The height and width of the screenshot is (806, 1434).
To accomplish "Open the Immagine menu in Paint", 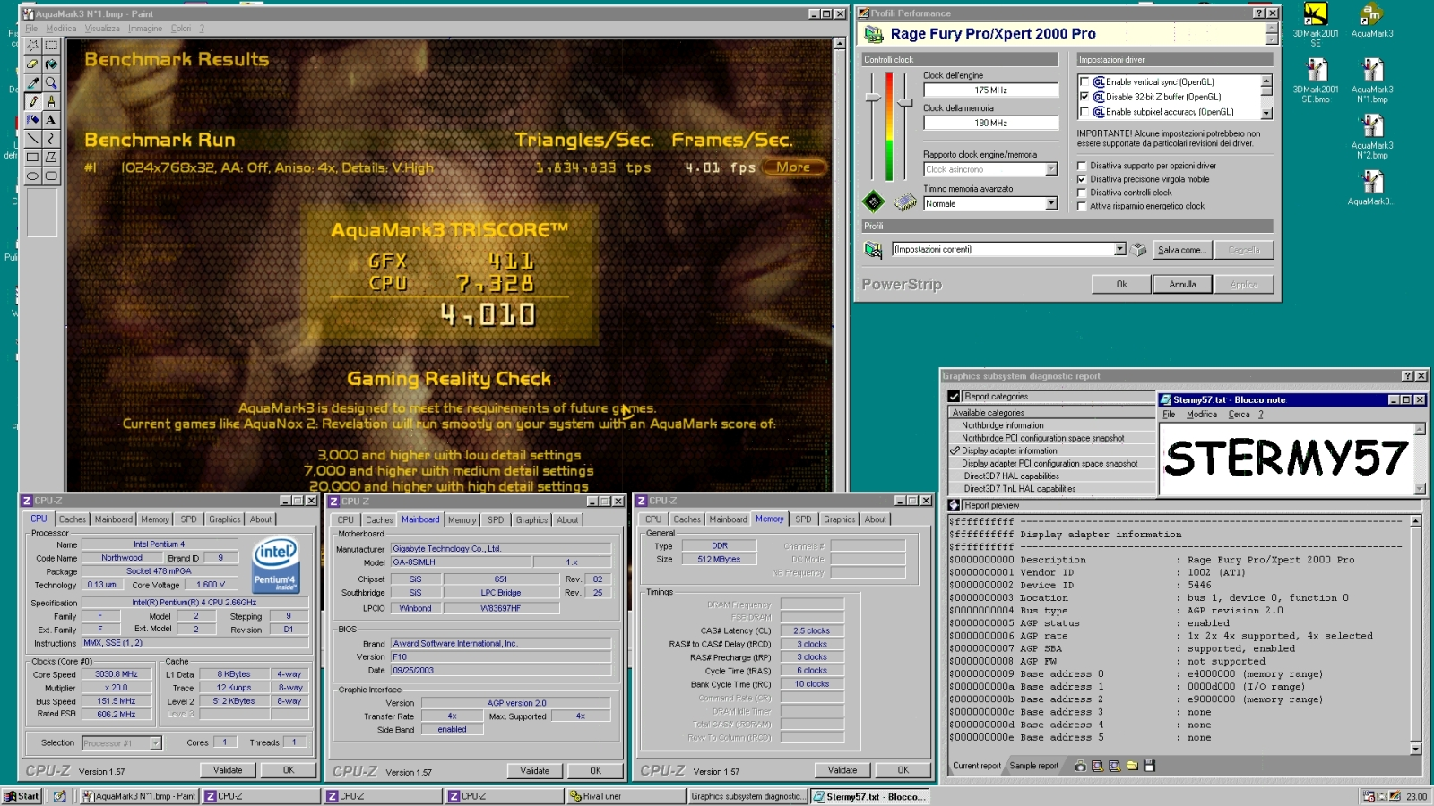I will [145, 29].
